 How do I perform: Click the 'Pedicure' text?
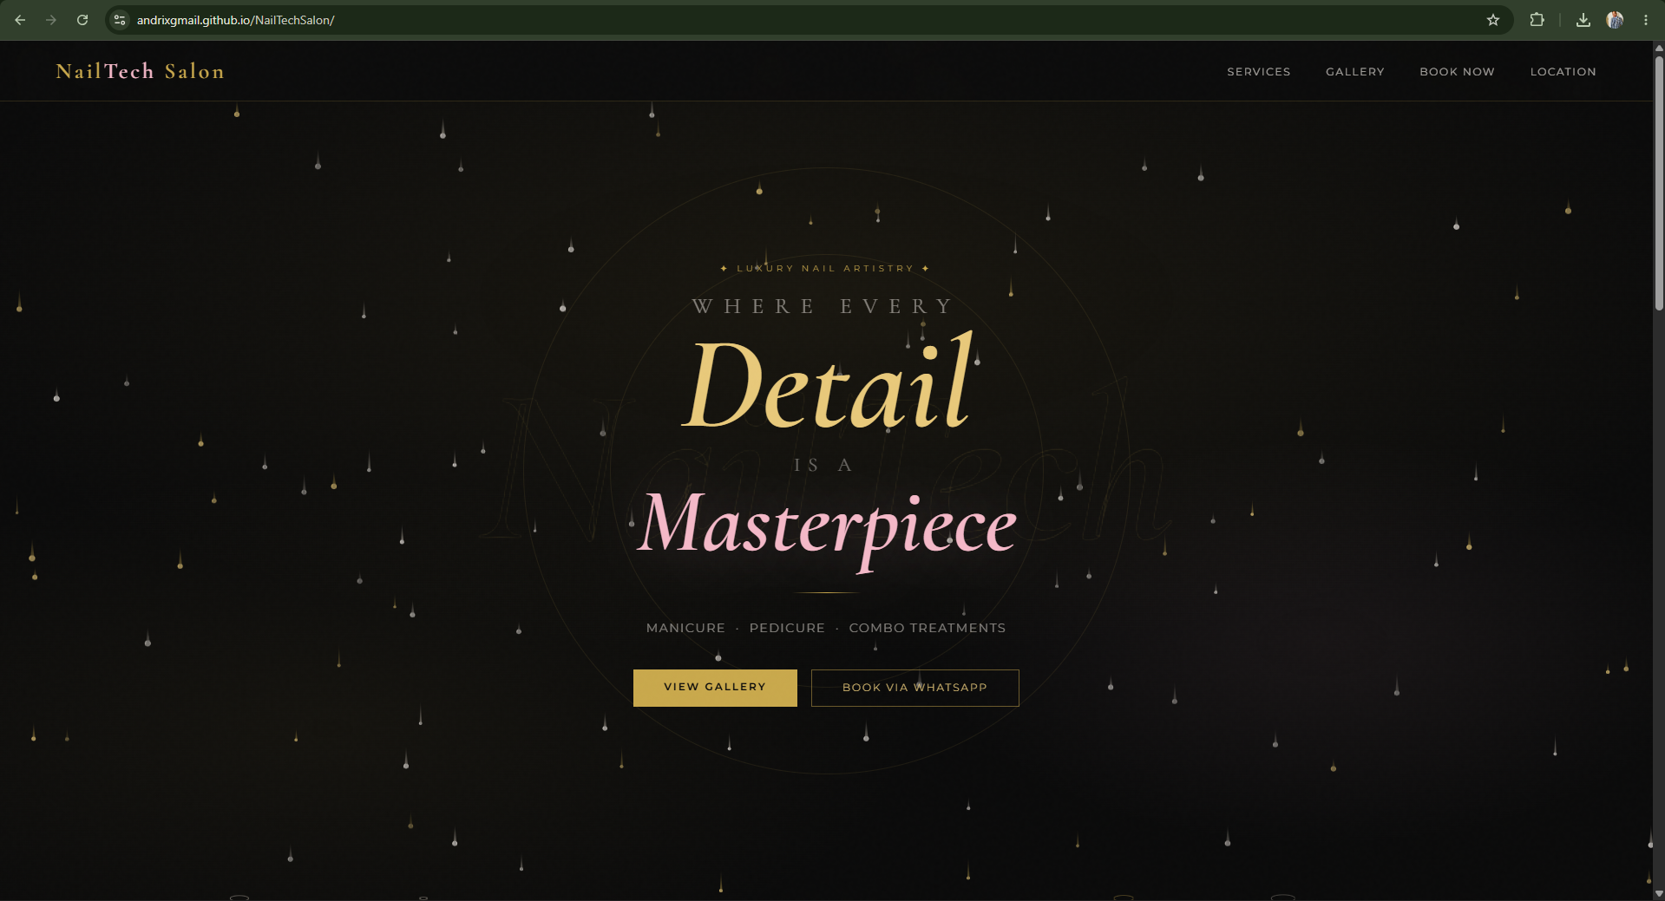pyautogui.click(x=787, y=628)
